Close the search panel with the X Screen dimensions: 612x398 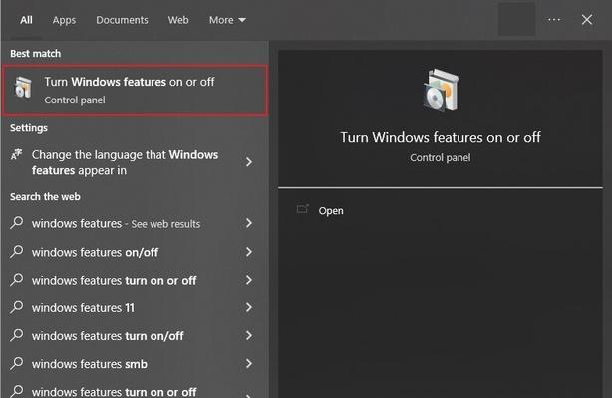pyautogui.click(x=587, y=20)
